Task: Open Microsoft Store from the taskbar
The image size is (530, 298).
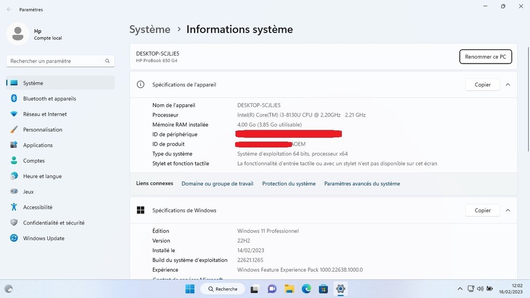Action: tap(323, 289)
